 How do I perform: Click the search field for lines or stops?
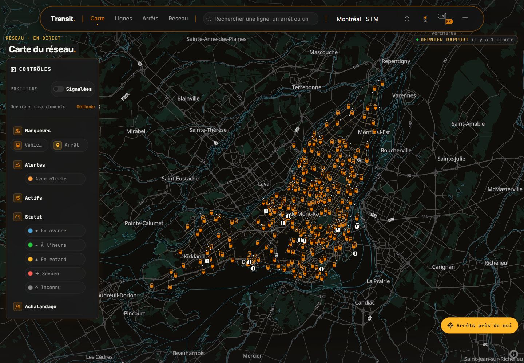pyautogui.click(x=261, y=19)
